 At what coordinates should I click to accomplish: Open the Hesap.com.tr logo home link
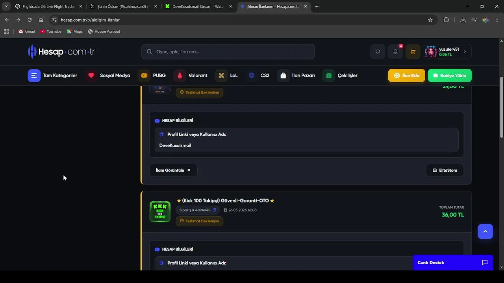pyautogui.click(x=61, y=51)
